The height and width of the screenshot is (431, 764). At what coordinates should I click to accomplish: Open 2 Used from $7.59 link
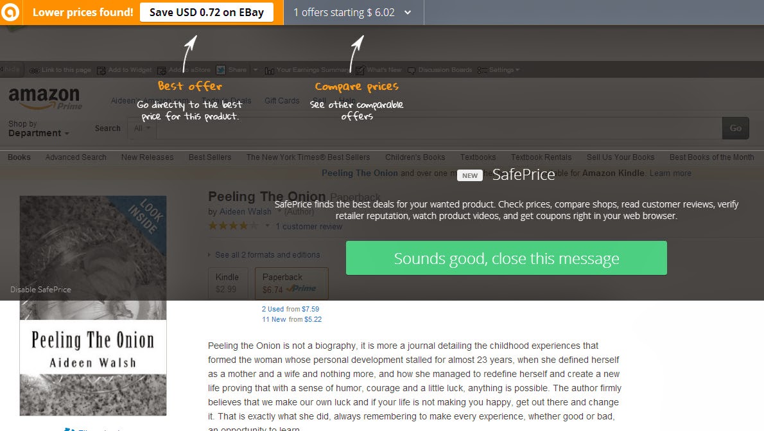[290, 309]
